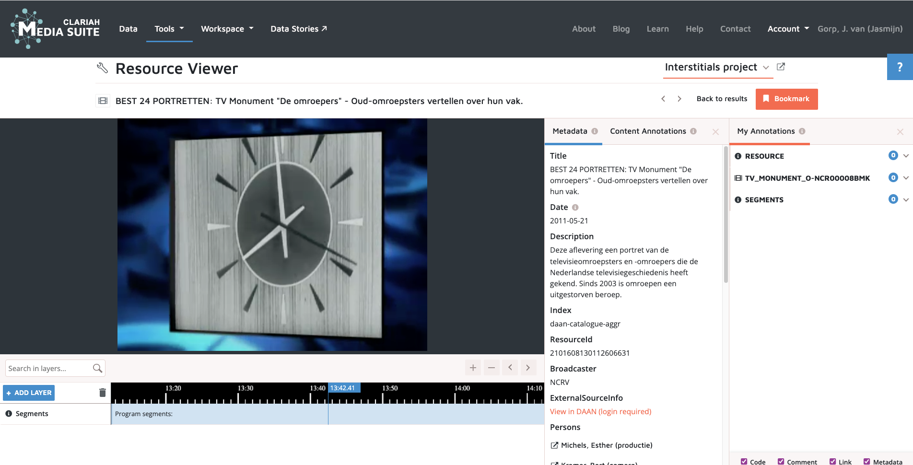
Task: Click the Bookmark button
Action: pyautogui.click(x=786, y=99)
